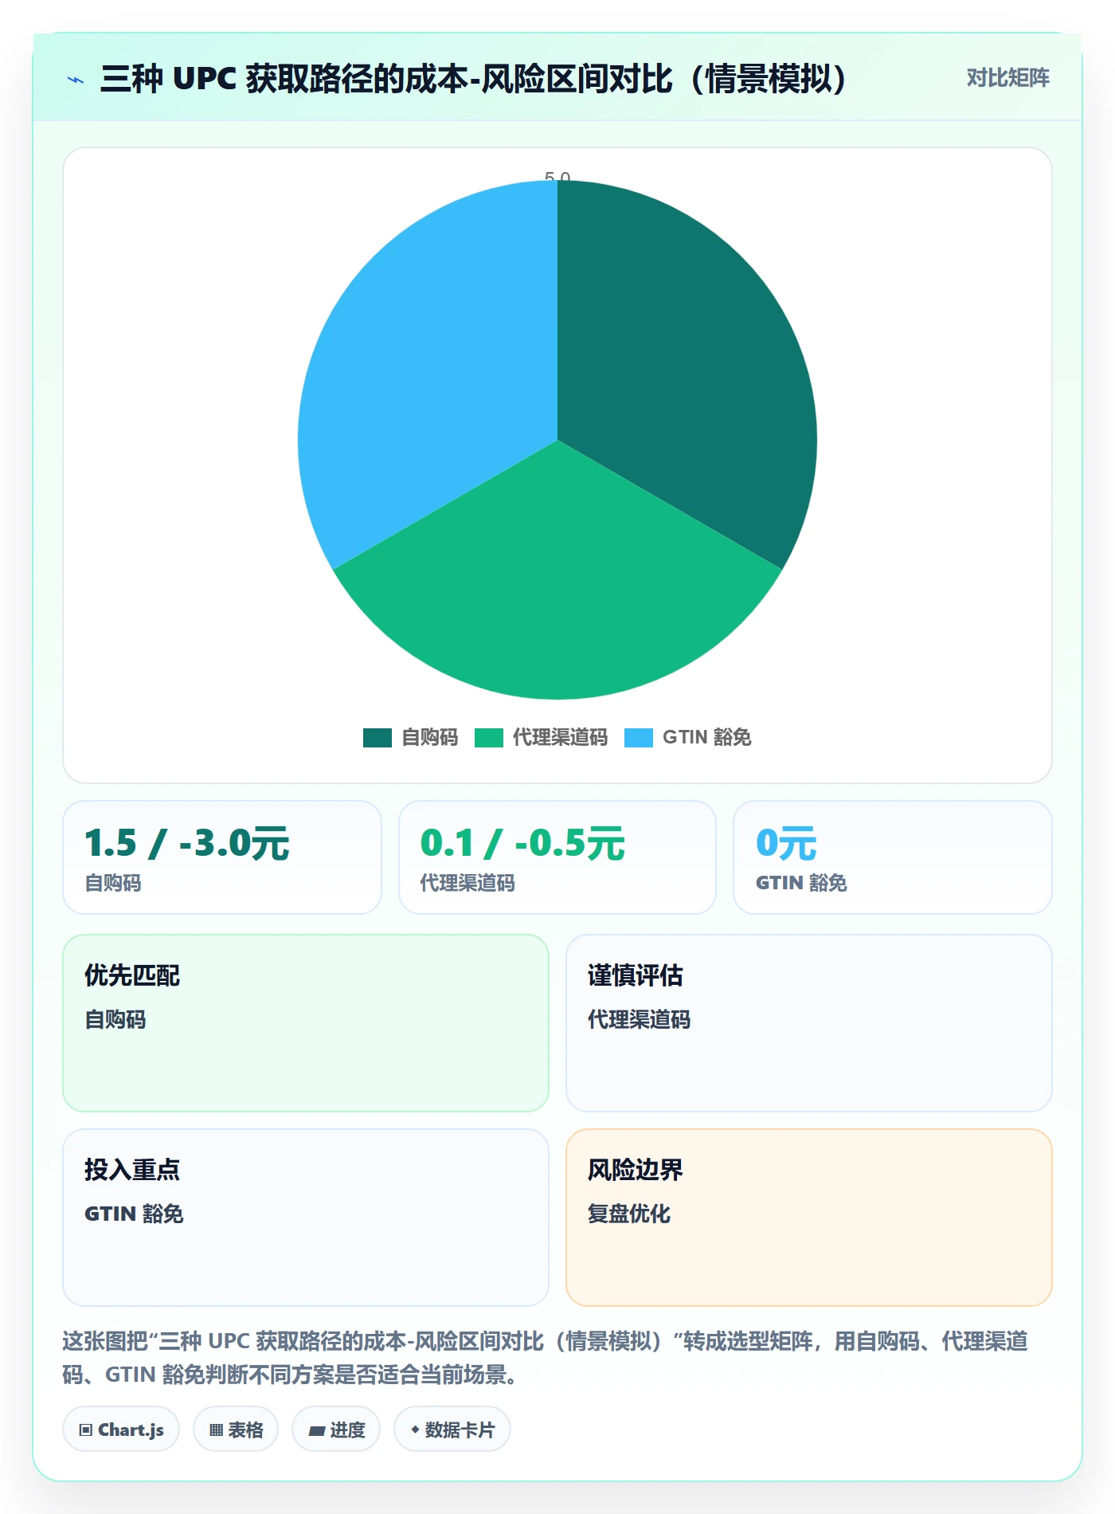The width and height of the screenshot is (1115, 1514).
Task: Click the 数据卡片 tag diamond icon
Action: pyautogui.click(x=415, y=1430)
